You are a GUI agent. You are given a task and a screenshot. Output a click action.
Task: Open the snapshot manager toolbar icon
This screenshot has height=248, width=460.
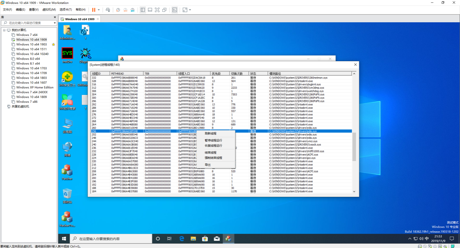(133, 10)
